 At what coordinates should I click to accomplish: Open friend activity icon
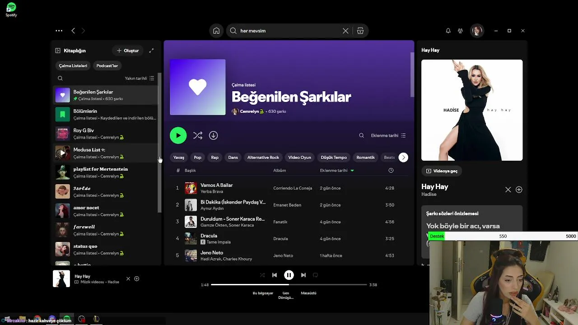tap(460, 31)
